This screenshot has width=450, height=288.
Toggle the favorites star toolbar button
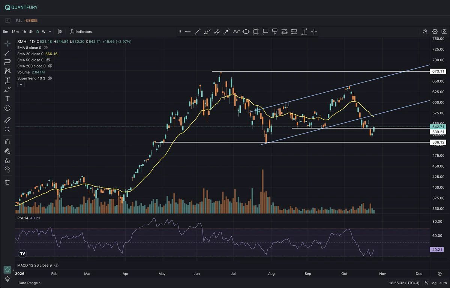7,270
